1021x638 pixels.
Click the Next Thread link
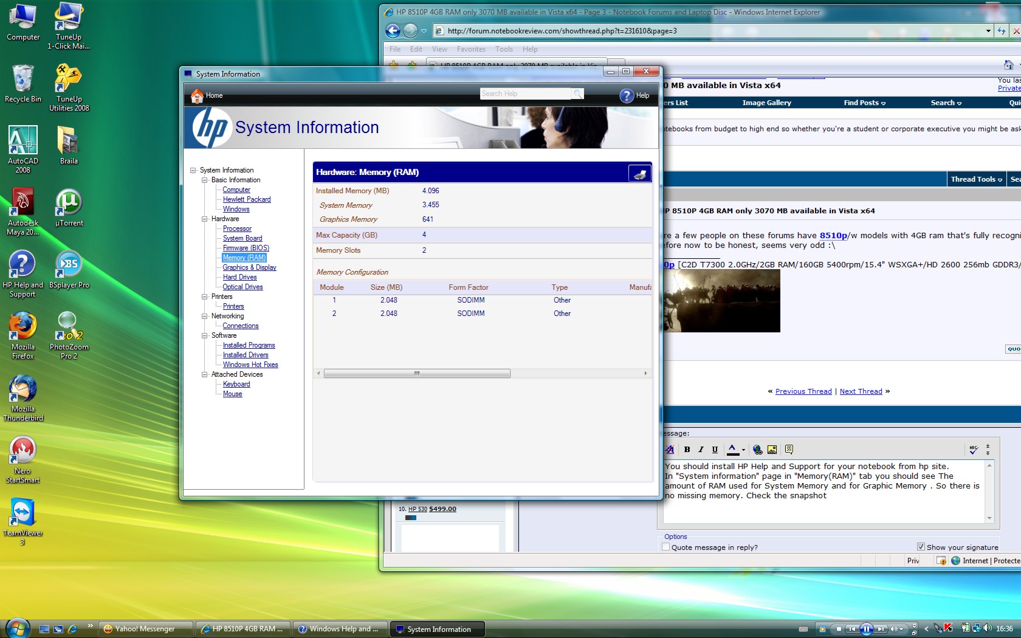[861, 391]
